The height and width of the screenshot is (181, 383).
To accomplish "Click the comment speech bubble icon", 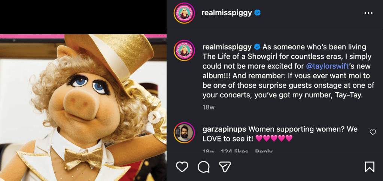I will coord(204,166).
